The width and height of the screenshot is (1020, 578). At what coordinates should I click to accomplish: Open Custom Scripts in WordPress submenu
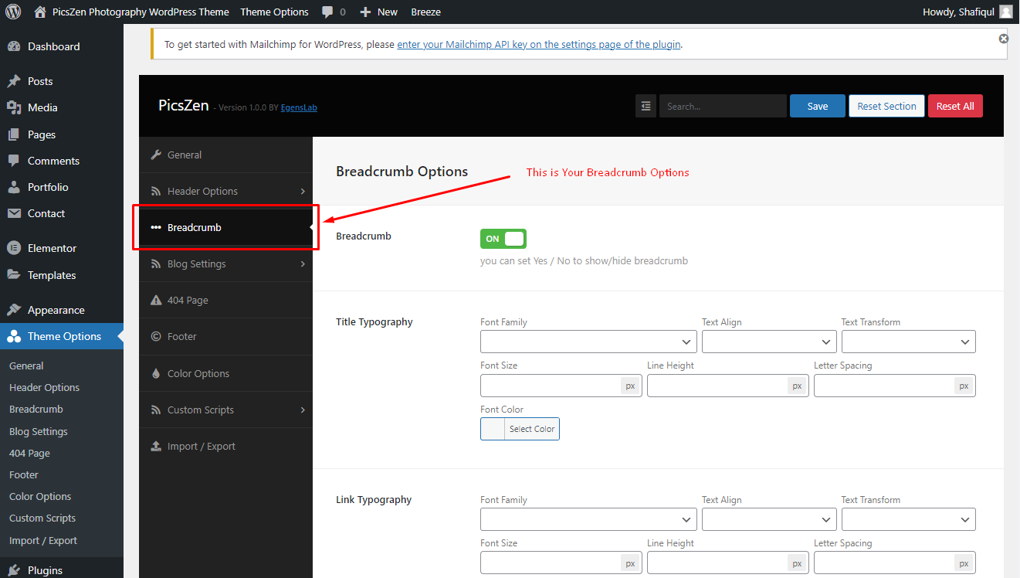click(x=42, y=518)
